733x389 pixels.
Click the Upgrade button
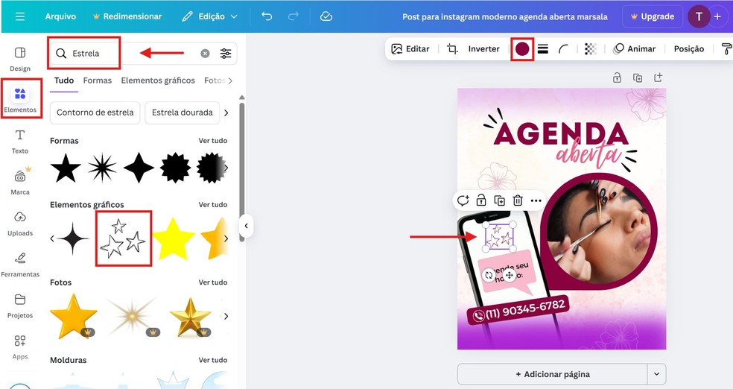tap(653, 16)
